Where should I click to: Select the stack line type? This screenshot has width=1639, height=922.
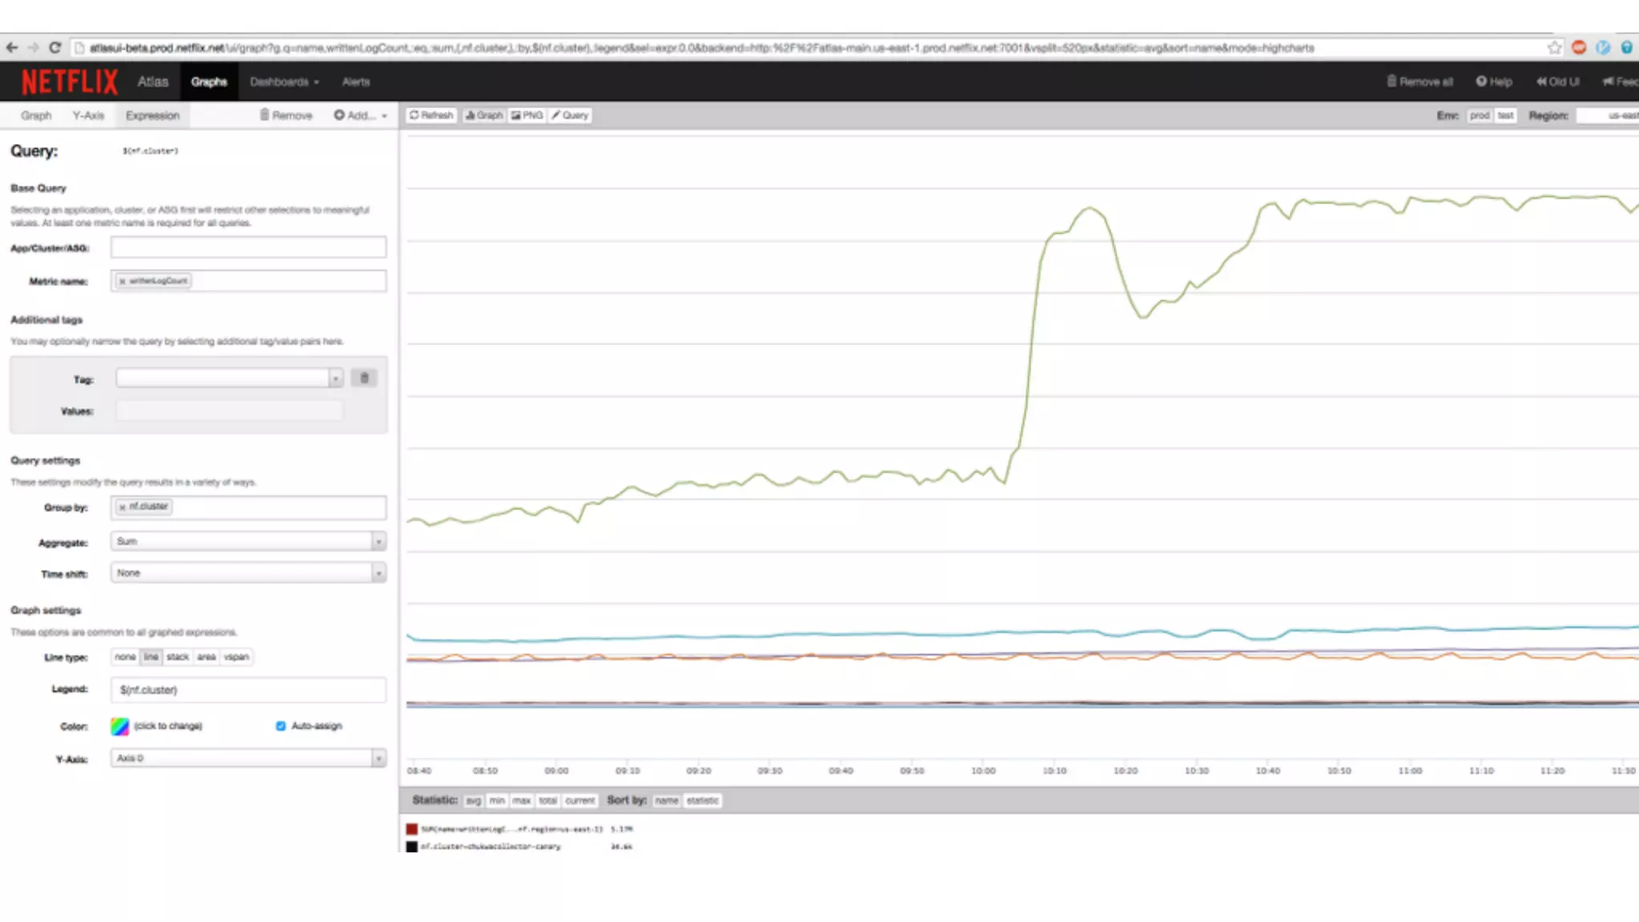pos(178,657)
